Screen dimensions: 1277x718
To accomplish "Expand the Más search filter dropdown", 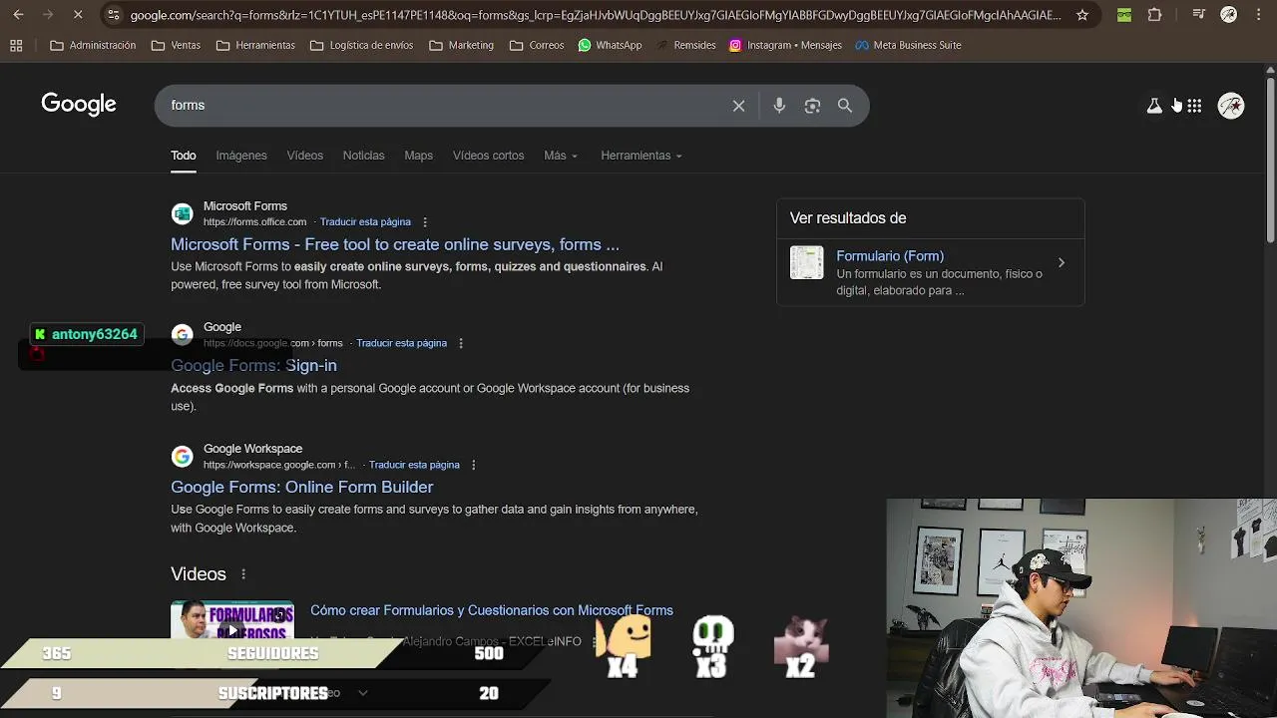I will click(x=561, y=156).
